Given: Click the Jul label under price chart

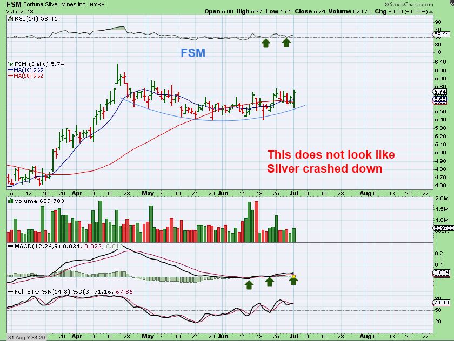Looking at the screenshot, I should (x=294, y=193).
